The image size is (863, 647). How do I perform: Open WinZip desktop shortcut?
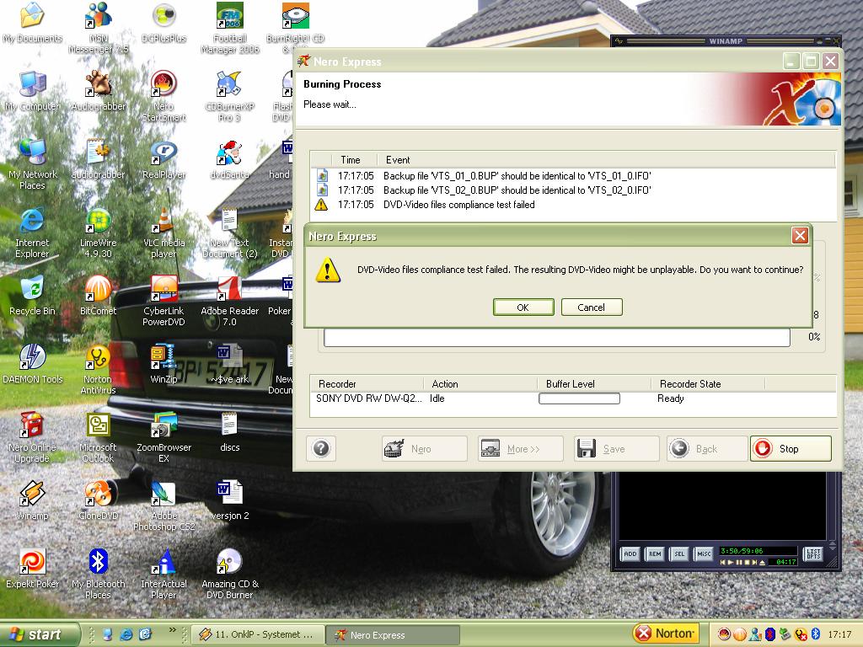point(164,364)
